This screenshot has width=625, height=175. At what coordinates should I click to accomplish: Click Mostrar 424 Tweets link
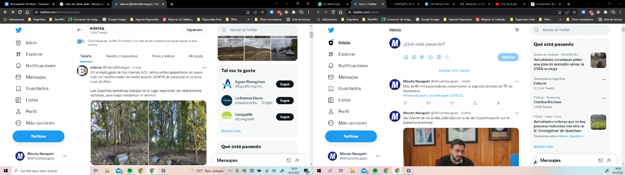454,71
